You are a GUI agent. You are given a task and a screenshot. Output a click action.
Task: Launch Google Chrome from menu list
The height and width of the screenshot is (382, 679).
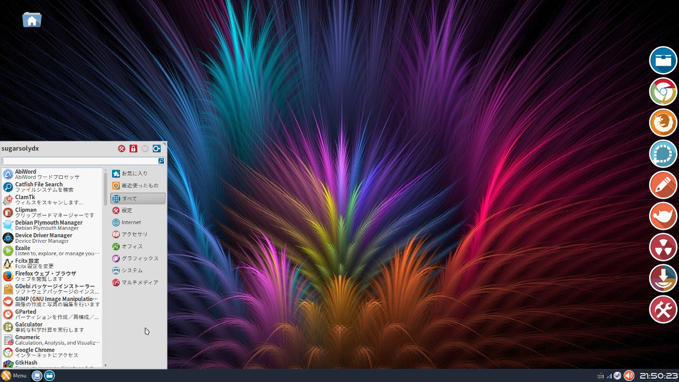pyautogui.click(x=51, y=353)
